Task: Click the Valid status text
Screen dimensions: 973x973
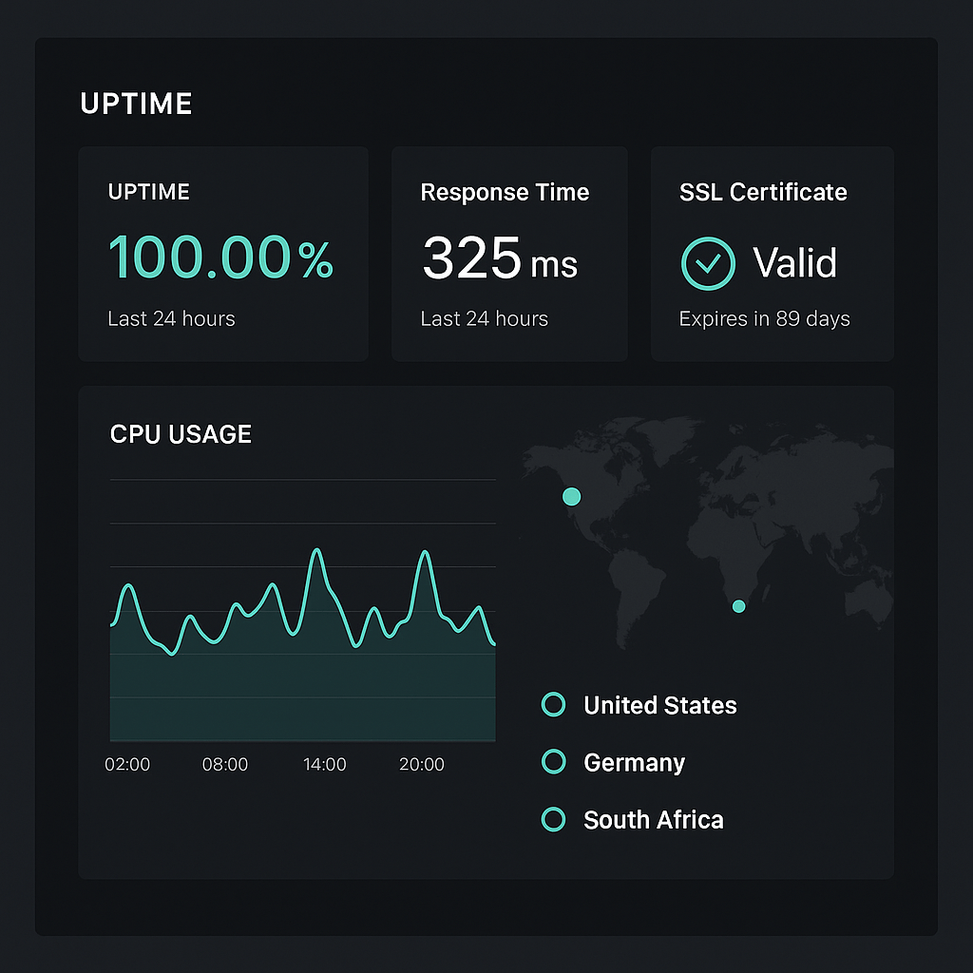Action: (795, 262)
